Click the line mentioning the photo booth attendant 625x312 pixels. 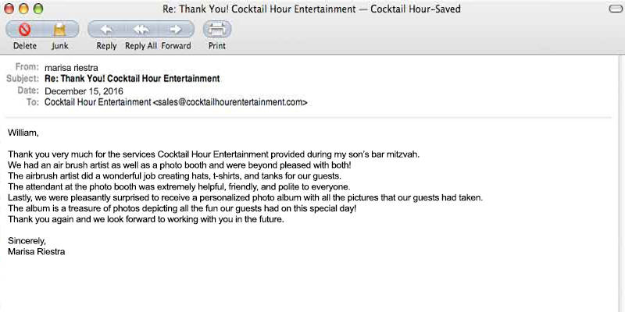click(179, 186)
